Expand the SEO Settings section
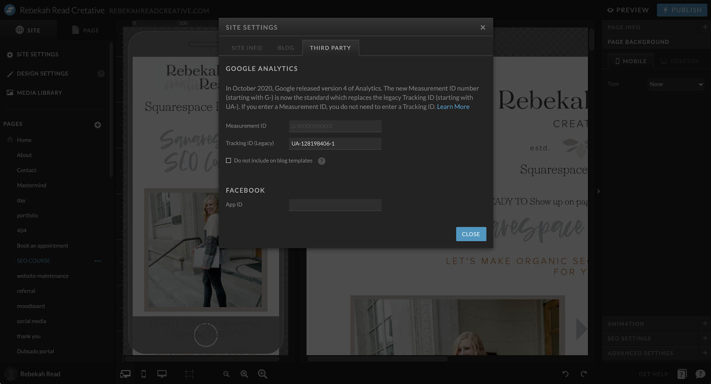The width and height of the screenshot is (711, 384). coord(705,338)
